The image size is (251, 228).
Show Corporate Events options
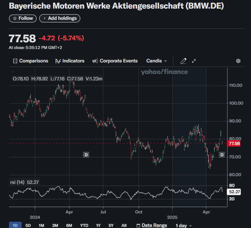point(115,61)
